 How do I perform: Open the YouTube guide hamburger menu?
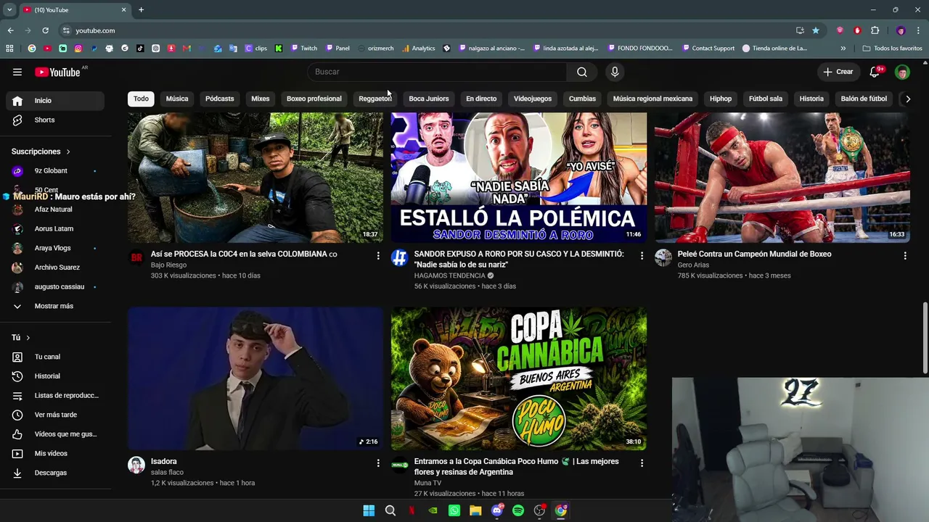point(17,72)
